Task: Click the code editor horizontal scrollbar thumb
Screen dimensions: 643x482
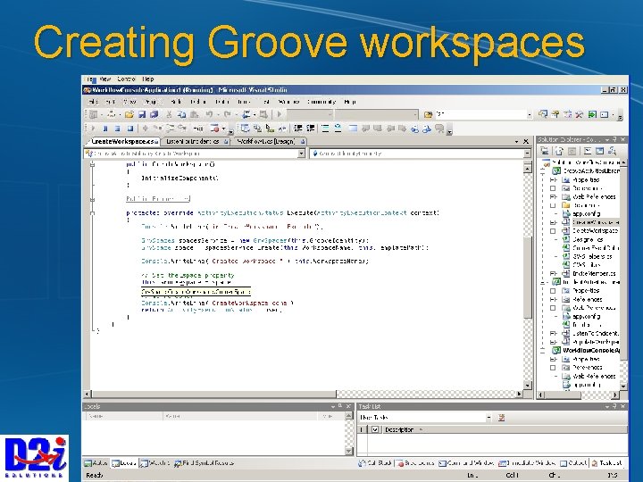Action: pos(213,394)
